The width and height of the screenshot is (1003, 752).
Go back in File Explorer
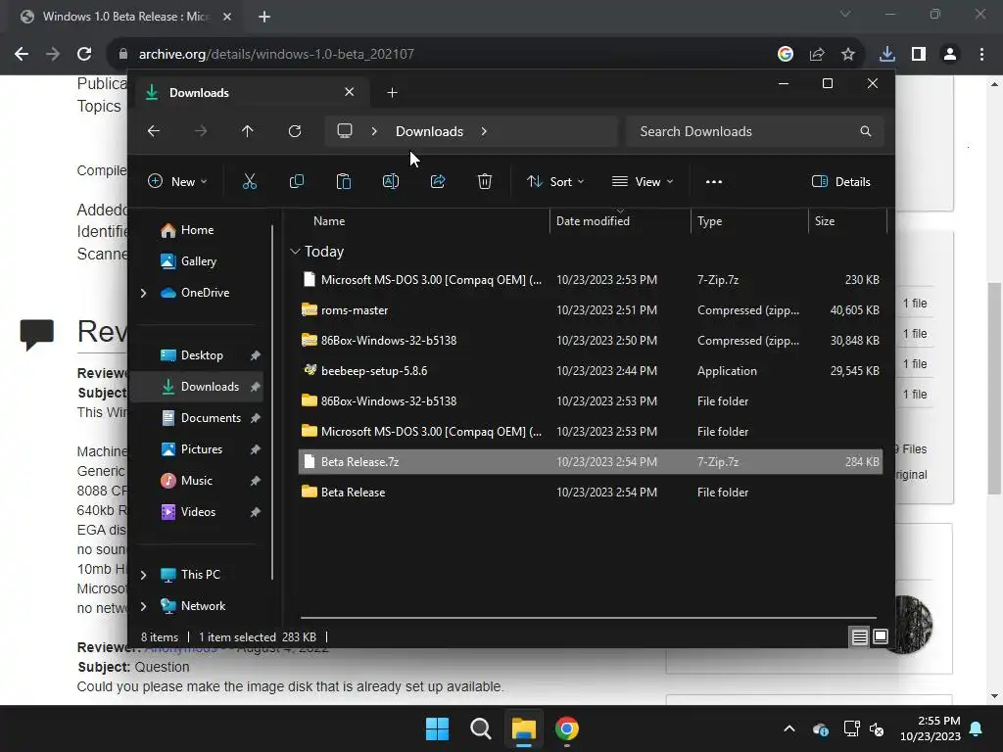pyautogui.click(x=154, y=131)
